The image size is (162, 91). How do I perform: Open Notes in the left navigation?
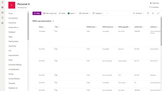coord(11,60)
